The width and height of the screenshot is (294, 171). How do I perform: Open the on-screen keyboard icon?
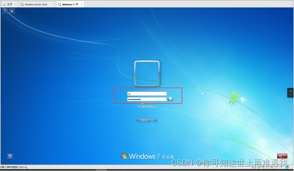click(x=12, y=11)
